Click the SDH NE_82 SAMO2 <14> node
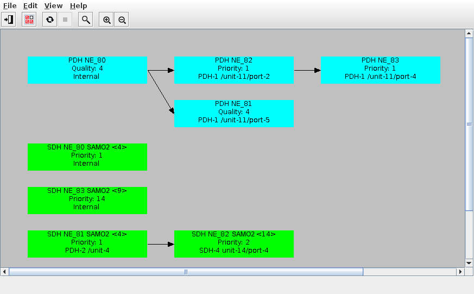Screen dimensions: 474x294 click(x=234, y=243)
